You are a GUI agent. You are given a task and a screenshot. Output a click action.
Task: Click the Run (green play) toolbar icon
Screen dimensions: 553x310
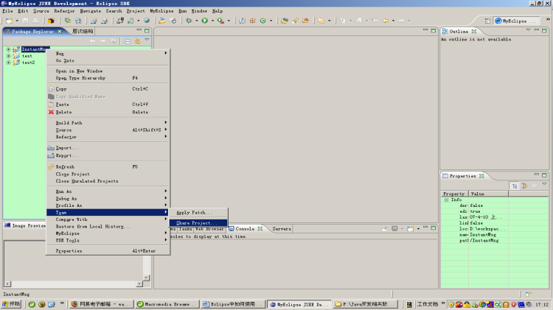click(204, 21)
